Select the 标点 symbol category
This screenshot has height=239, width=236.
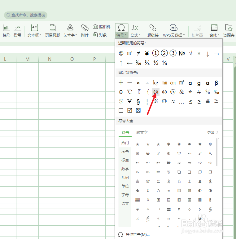[125, 160]
